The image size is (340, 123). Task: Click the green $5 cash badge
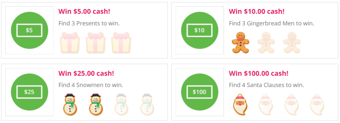[x=29, y=30]
